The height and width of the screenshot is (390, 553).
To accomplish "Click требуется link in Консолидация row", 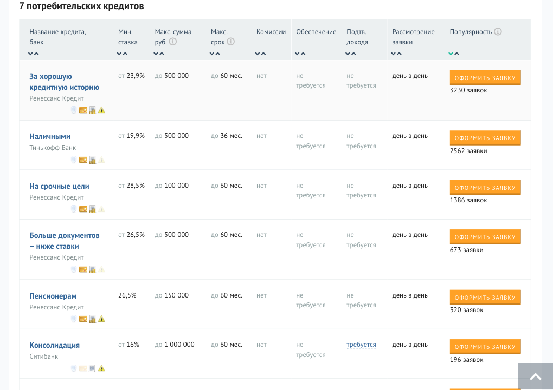I will [x=361, y=345].
